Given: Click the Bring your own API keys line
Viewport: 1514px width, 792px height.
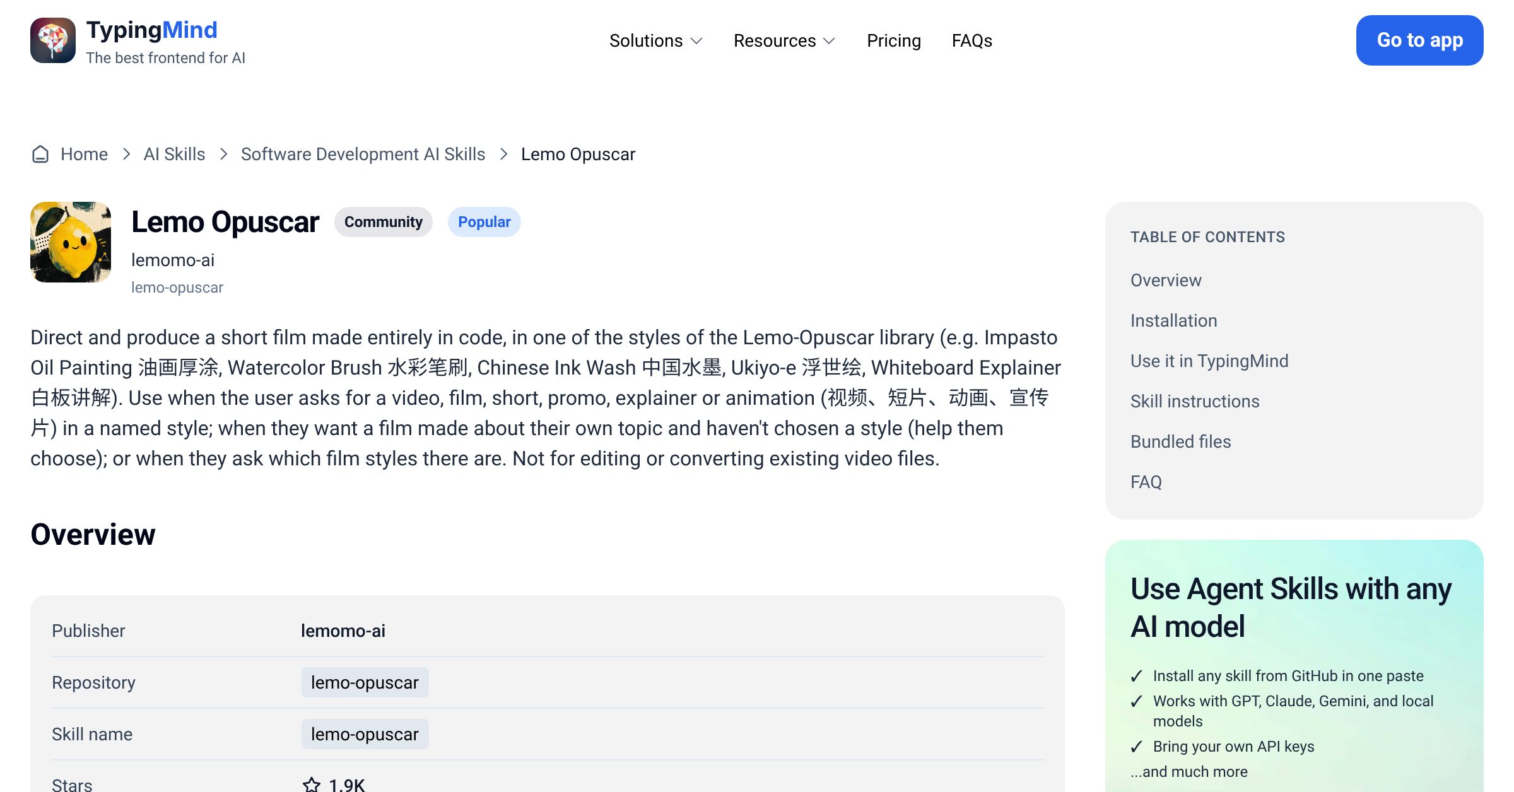Looking at the screenshot, I should 1233,747.
